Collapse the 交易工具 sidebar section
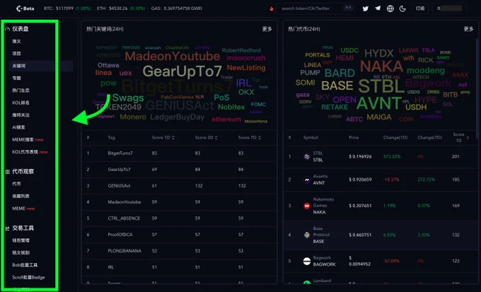Image resolution: width=481 pixels, height=292 pixels. point(23,228)
